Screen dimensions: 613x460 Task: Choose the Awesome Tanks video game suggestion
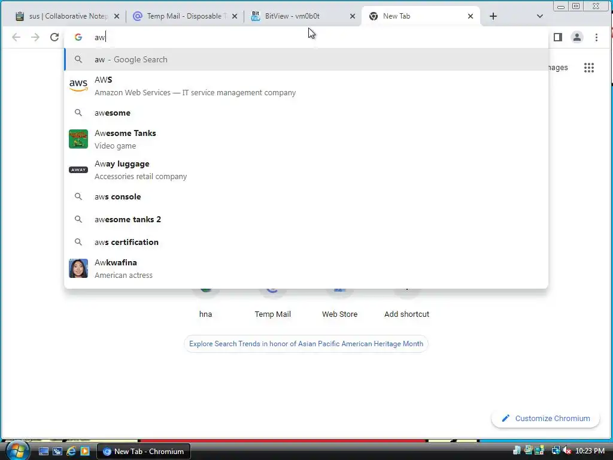click(x=306, y=139)
